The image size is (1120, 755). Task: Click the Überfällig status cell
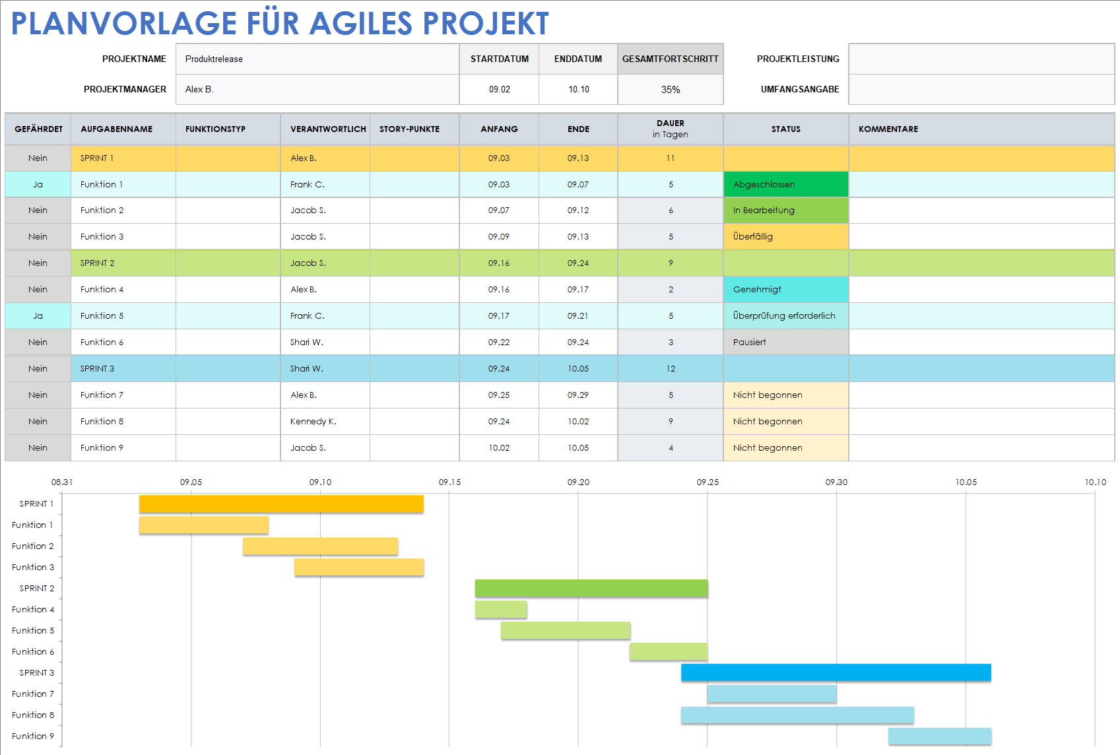[786, 236]
